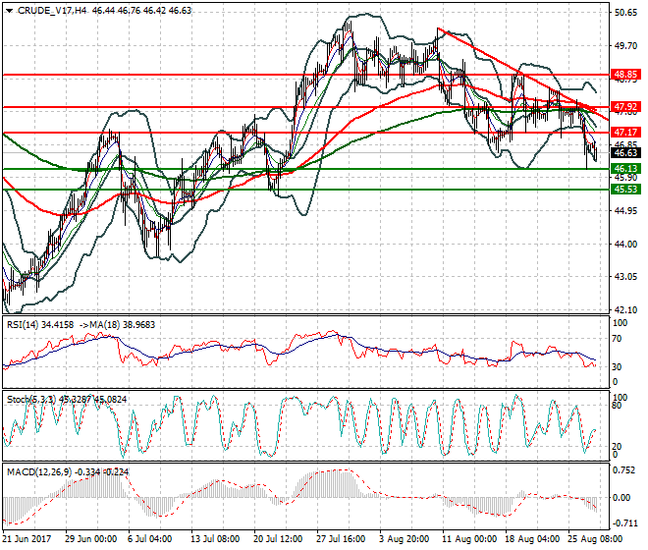Select the 6 Jul 04:00 time label

tap(150, 539)
